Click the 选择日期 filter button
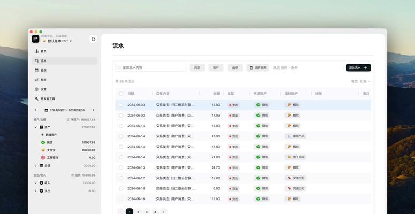Image resolution: width=415 pixels, height=214 pixels. [x=258, y=68]
